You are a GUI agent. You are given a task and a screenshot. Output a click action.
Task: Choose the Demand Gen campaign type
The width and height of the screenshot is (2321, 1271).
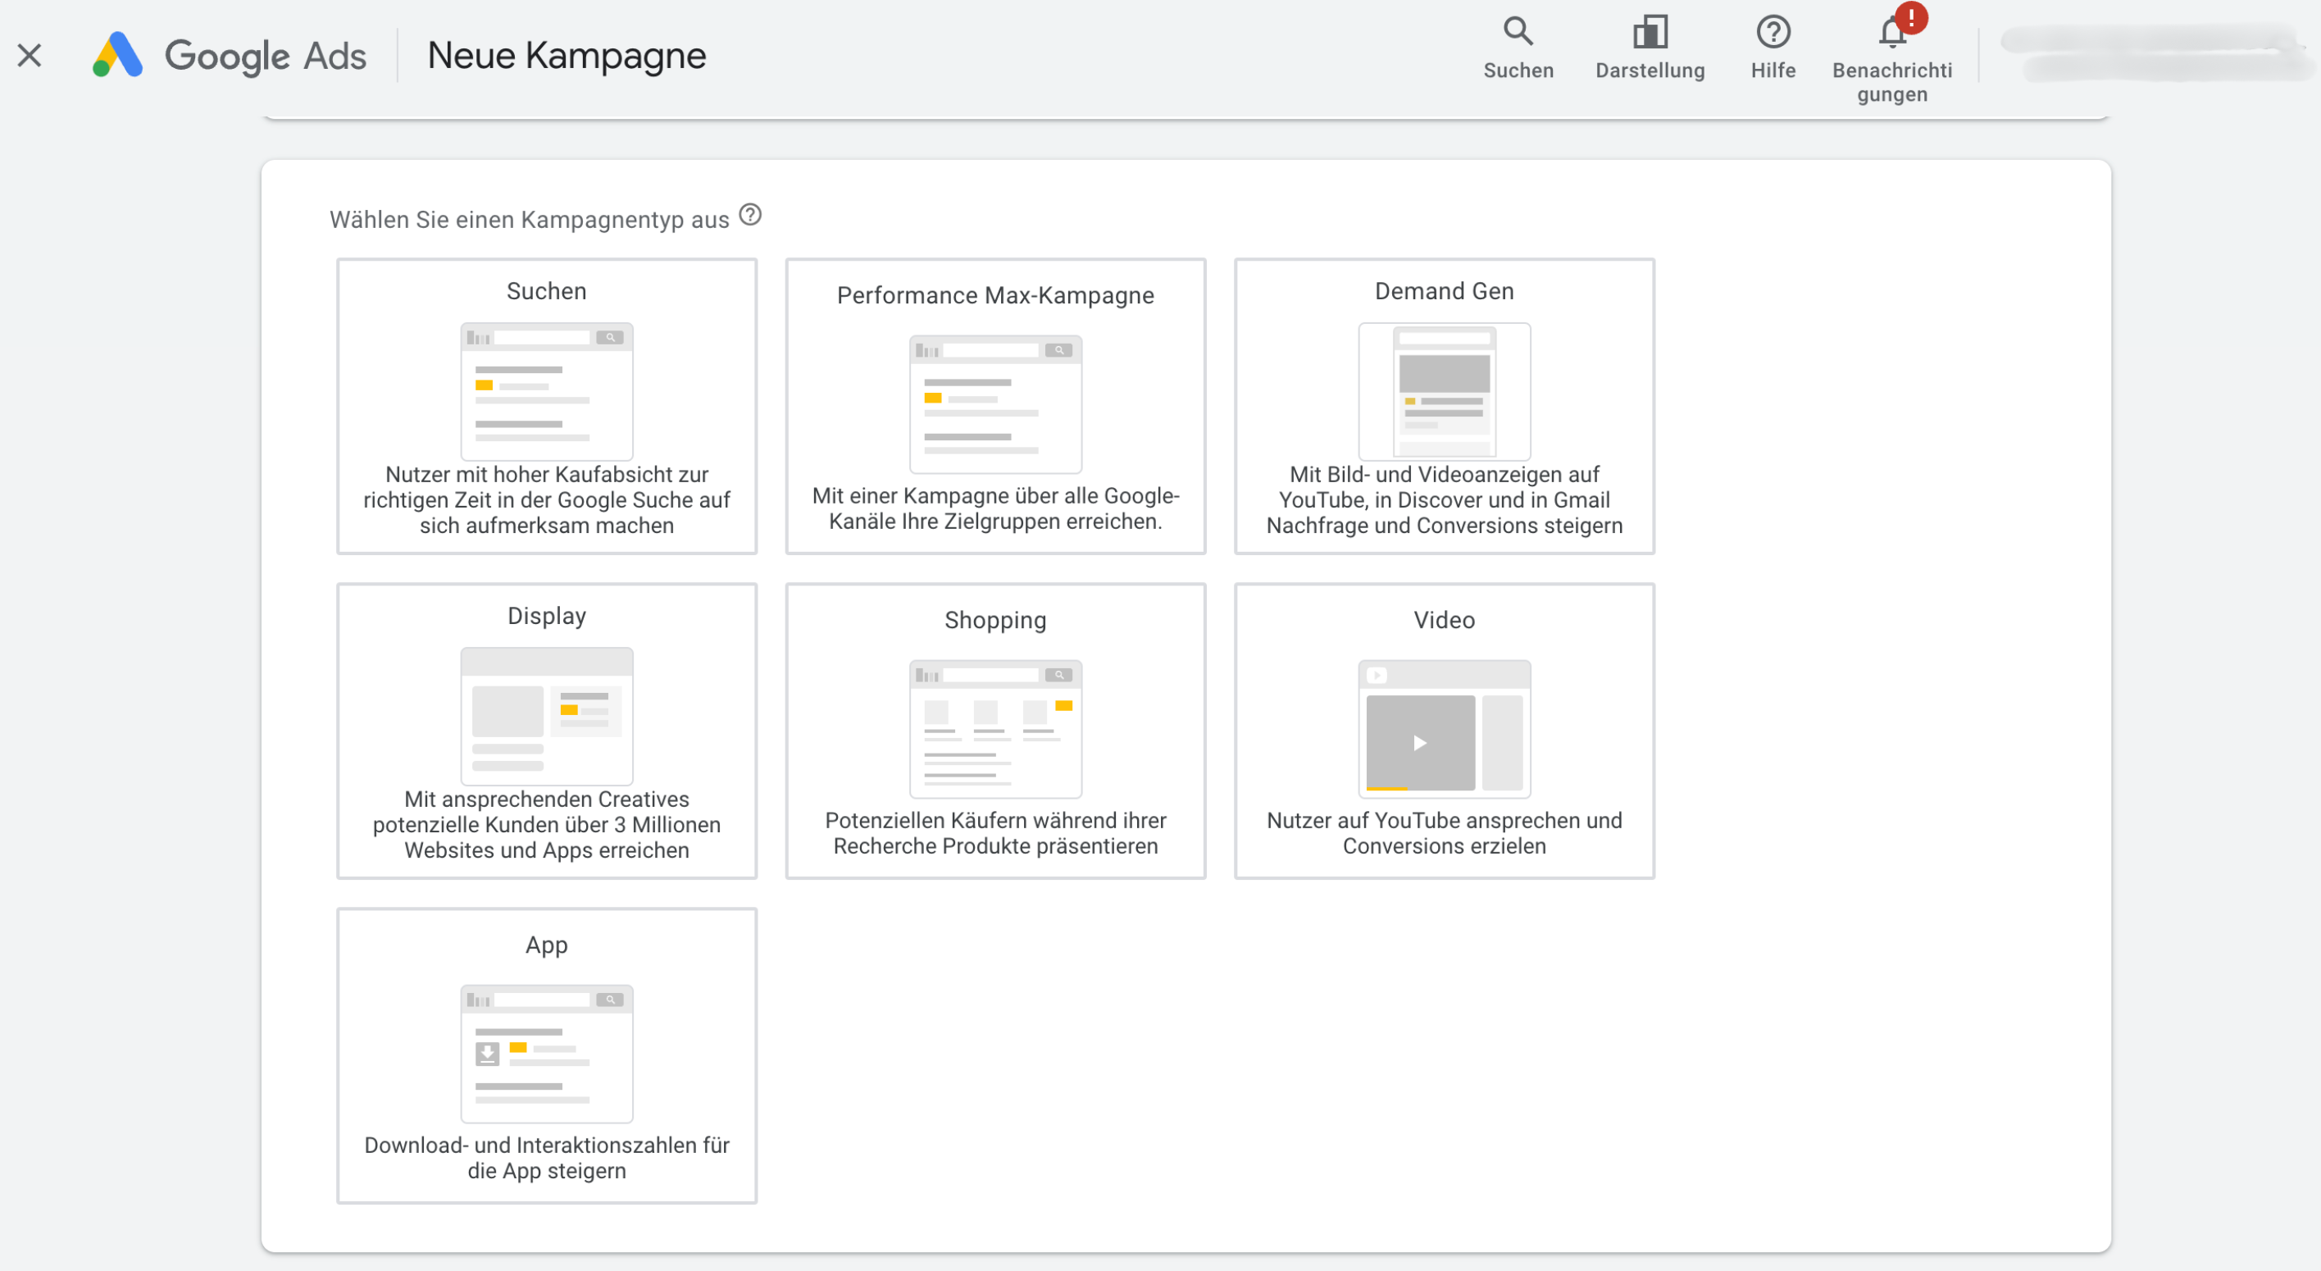click(1444, 290)
